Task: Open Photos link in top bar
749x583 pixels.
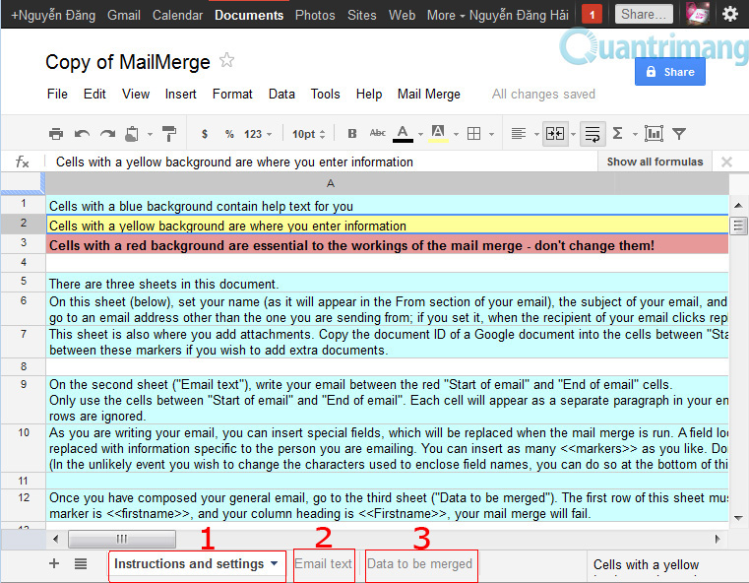Action: point(315,16)
